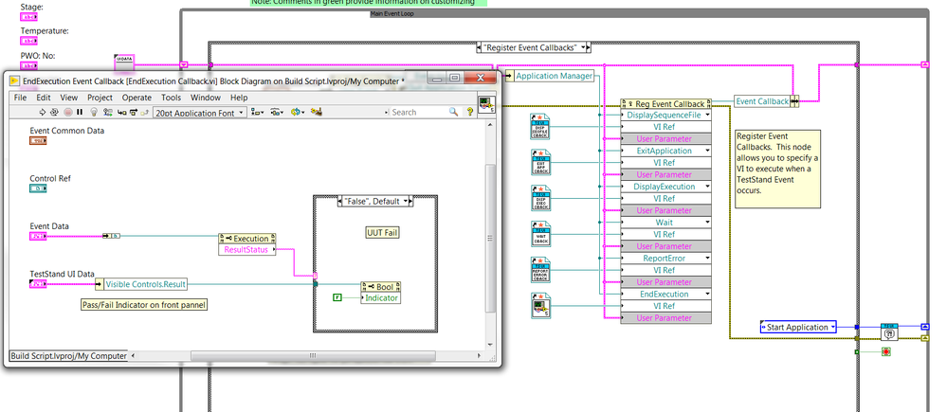Click the UUT Fail string constant

coord(384,233)
